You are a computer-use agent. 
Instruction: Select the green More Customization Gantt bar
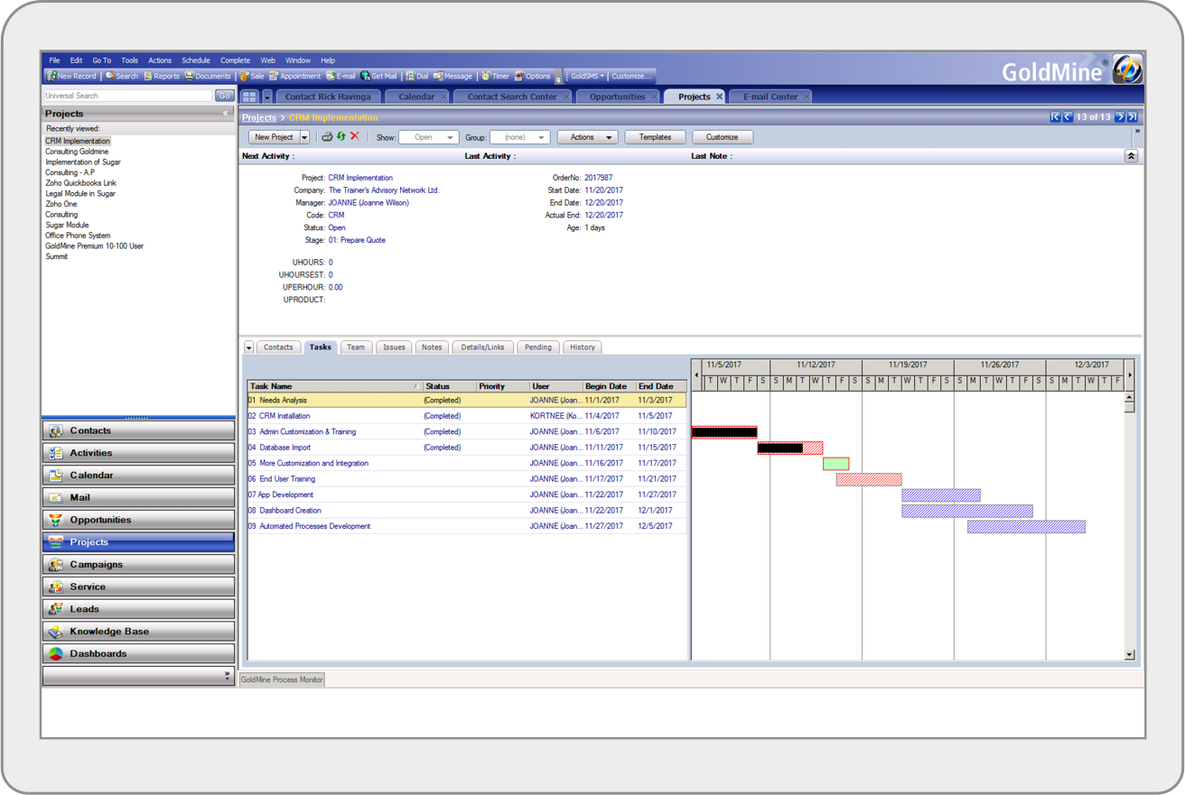(835, 464)
